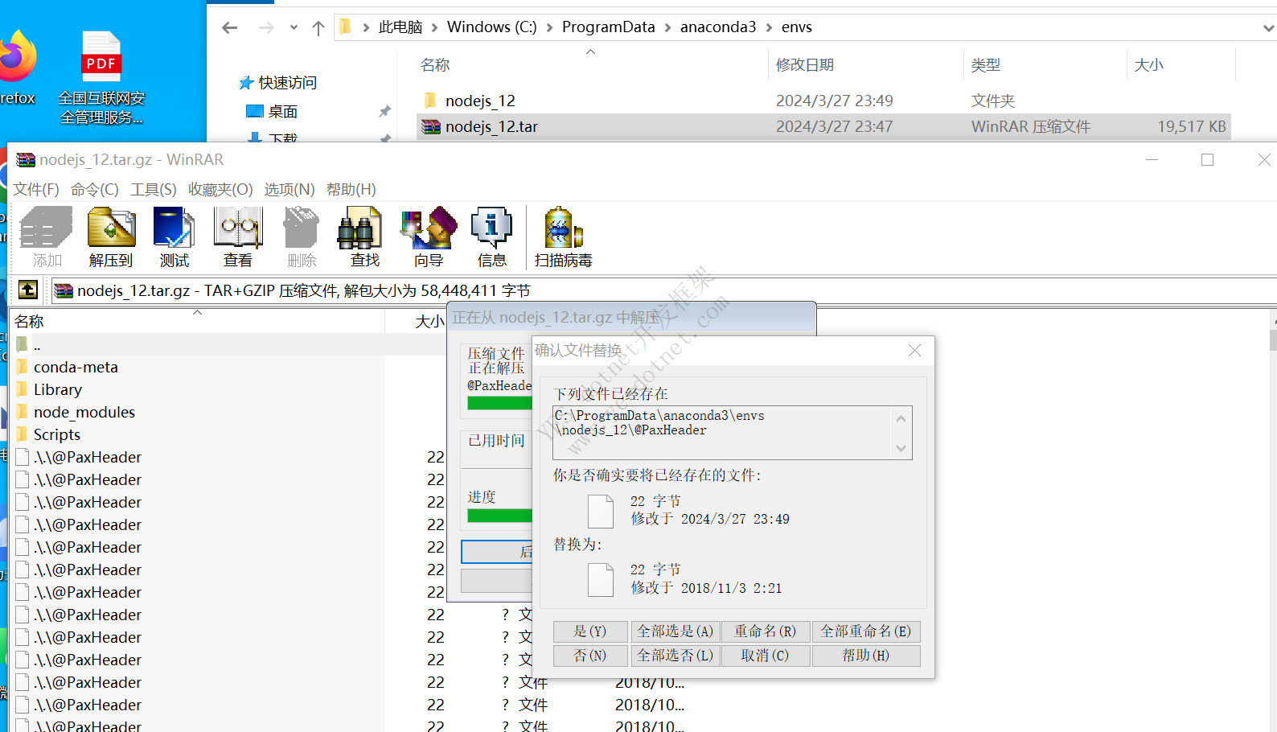1277x732 pixels.
Task: Open the 工具(S) menu
Action: pos(154,189)
